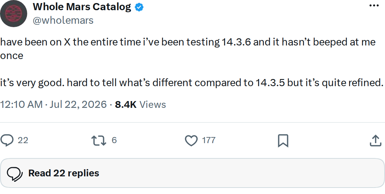Repost using the retweet arrows icon
Viewport: 385px width, 194px height.
click(99, 141)
